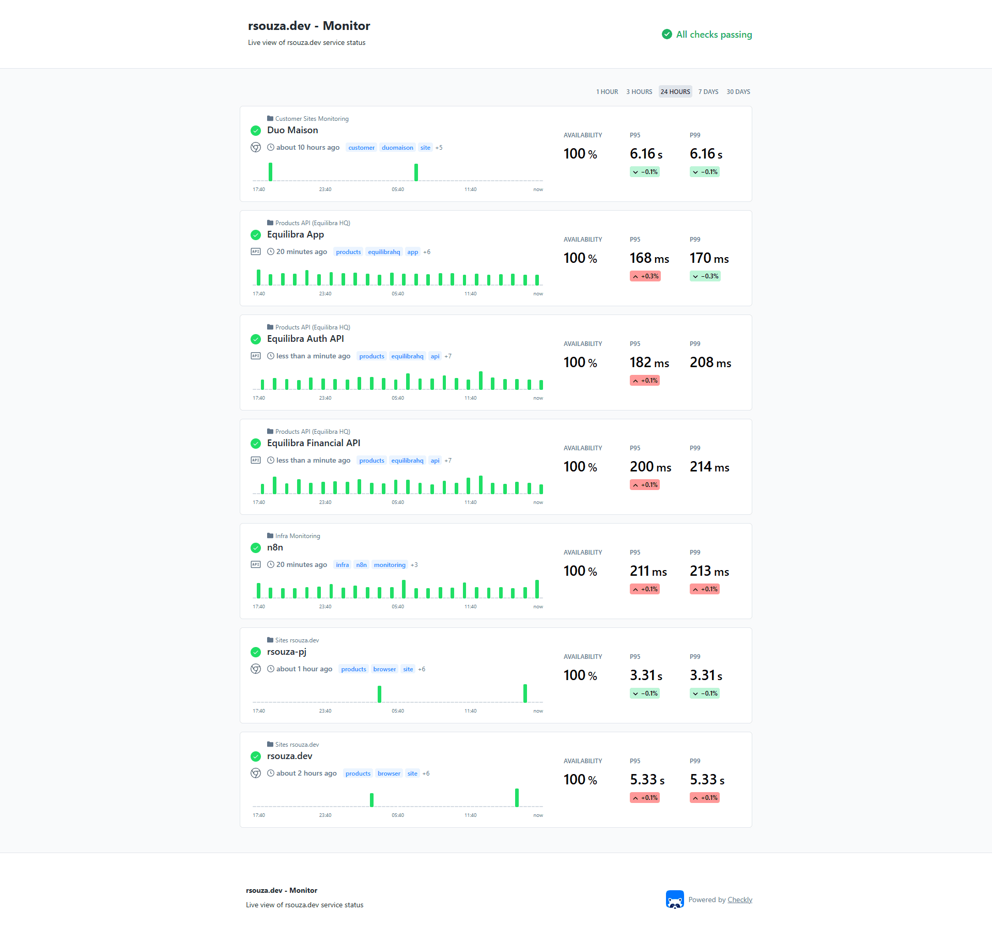Click the browser check icon for Duo Maison
992x946 pixels.
coord(256,147)
